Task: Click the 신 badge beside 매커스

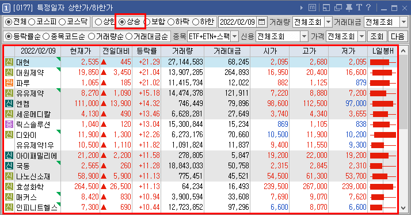Action: [x=9, y=197]
